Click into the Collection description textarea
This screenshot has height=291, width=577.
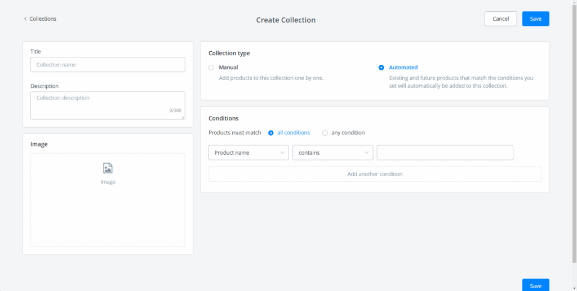(108, 105)
